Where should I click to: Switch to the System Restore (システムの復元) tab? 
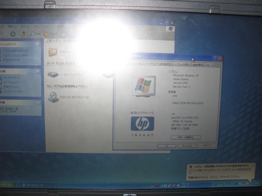point(182,64)
